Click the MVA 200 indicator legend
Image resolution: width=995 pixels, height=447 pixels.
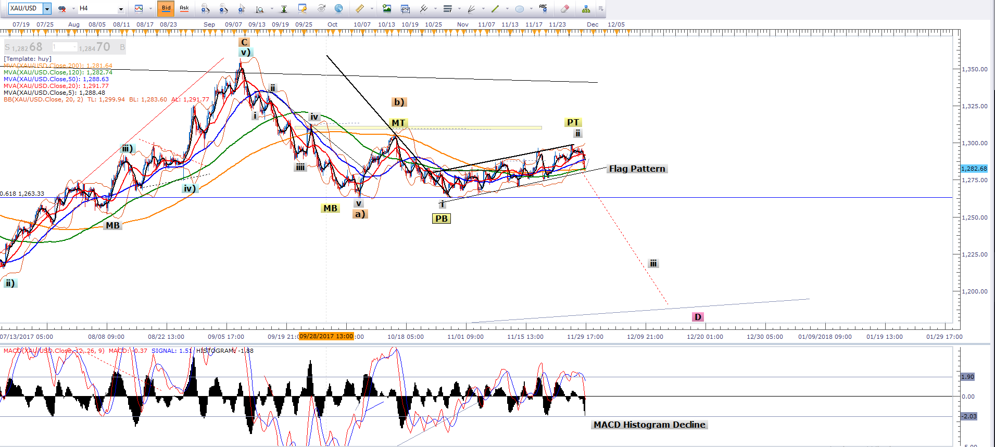click(57, 66)
